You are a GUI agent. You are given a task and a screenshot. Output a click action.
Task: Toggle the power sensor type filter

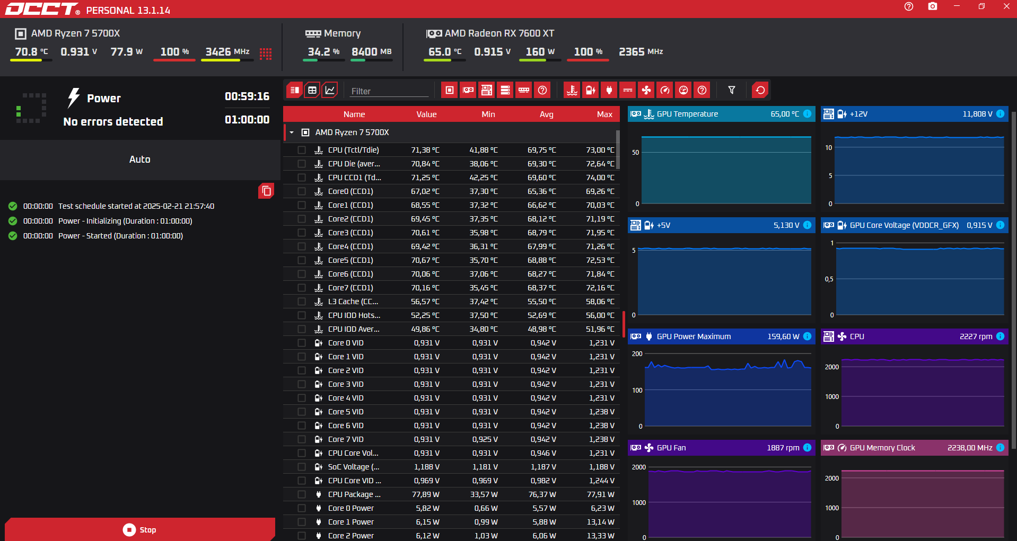pyautogui.click(x=609, y=90)
